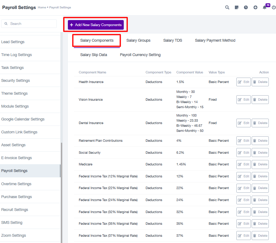This screenshot has height=243, width=276.
Task: Open Task Settings in sidebar
Action: pos(30,68)
